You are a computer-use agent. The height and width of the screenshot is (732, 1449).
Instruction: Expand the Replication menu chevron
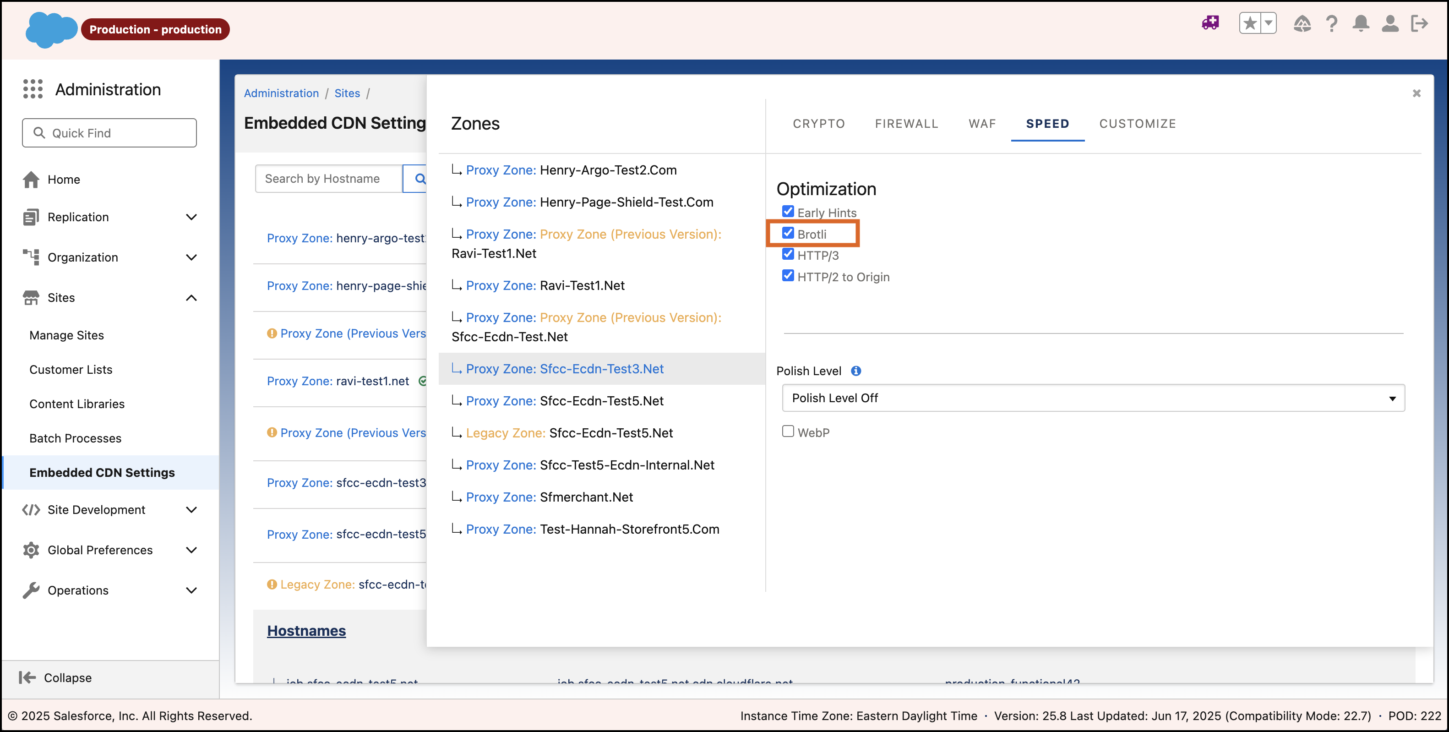click(x=191, y=217)
